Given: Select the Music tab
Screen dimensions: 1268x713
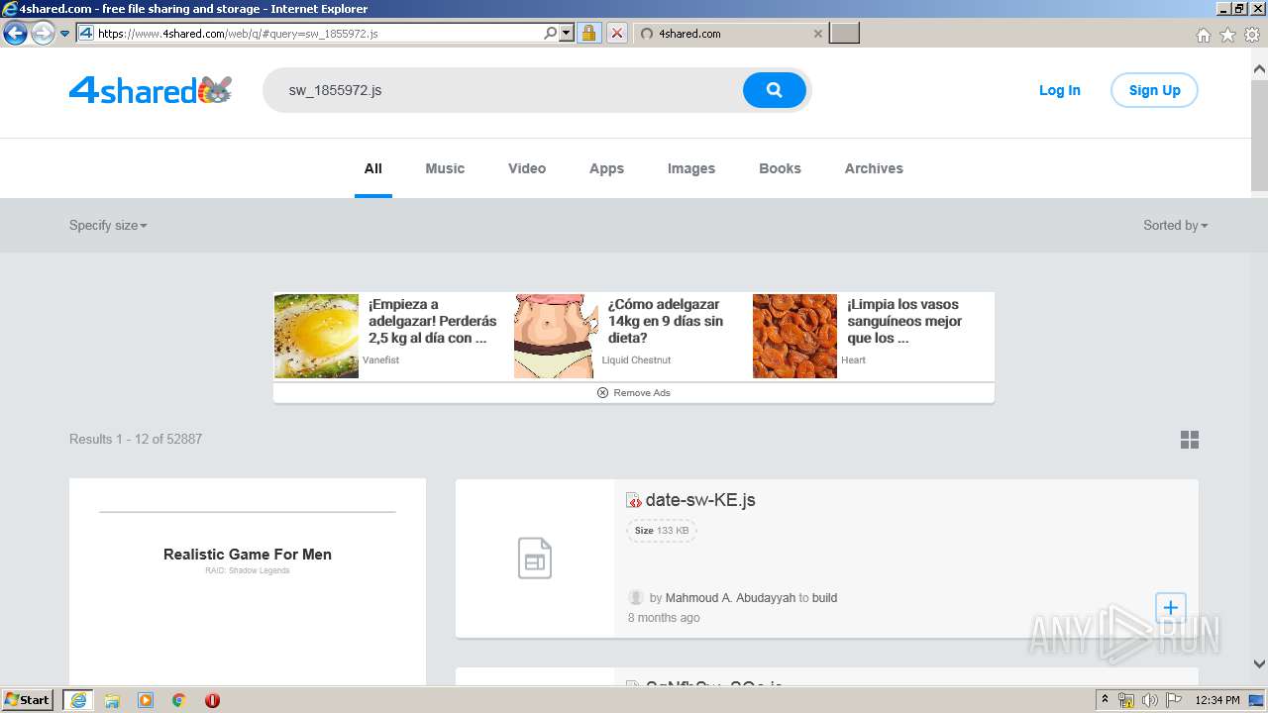Looking at the screenshot, I should 445,169.
